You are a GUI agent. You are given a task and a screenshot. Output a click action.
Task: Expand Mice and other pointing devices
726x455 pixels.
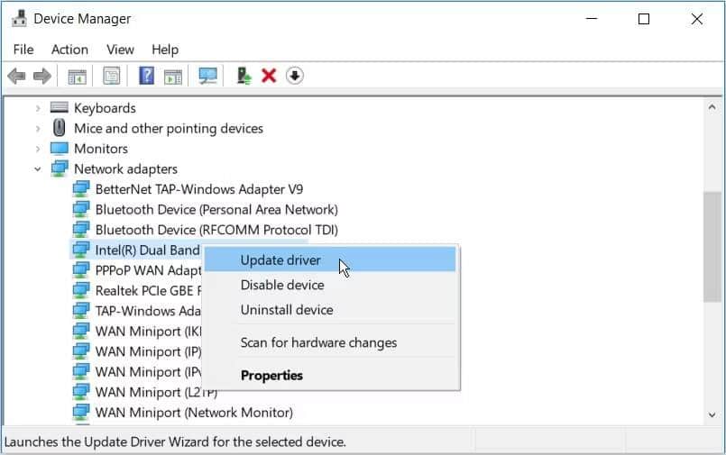tap(38, 129)
